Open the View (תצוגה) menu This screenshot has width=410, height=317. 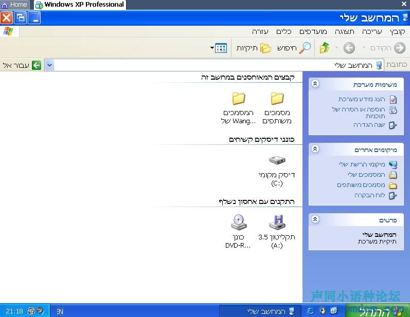[344, 32]
